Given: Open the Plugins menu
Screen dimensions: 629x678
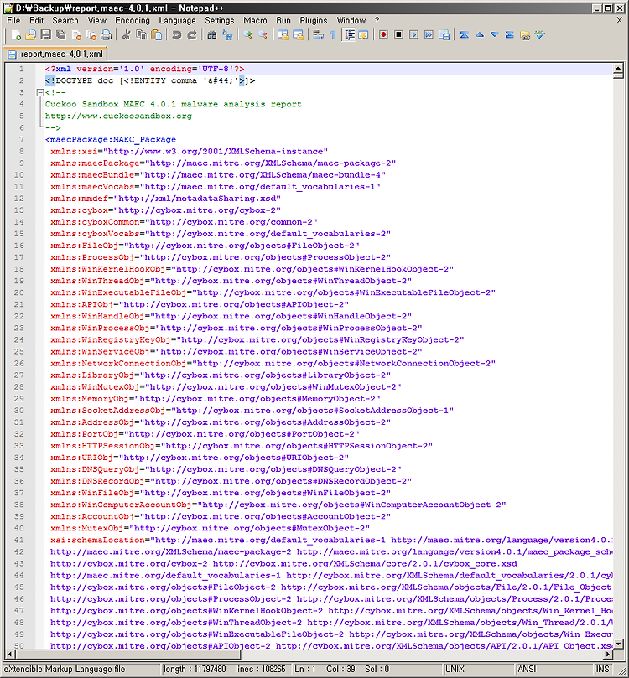Looking at the screenshot, I should [314, 21].
